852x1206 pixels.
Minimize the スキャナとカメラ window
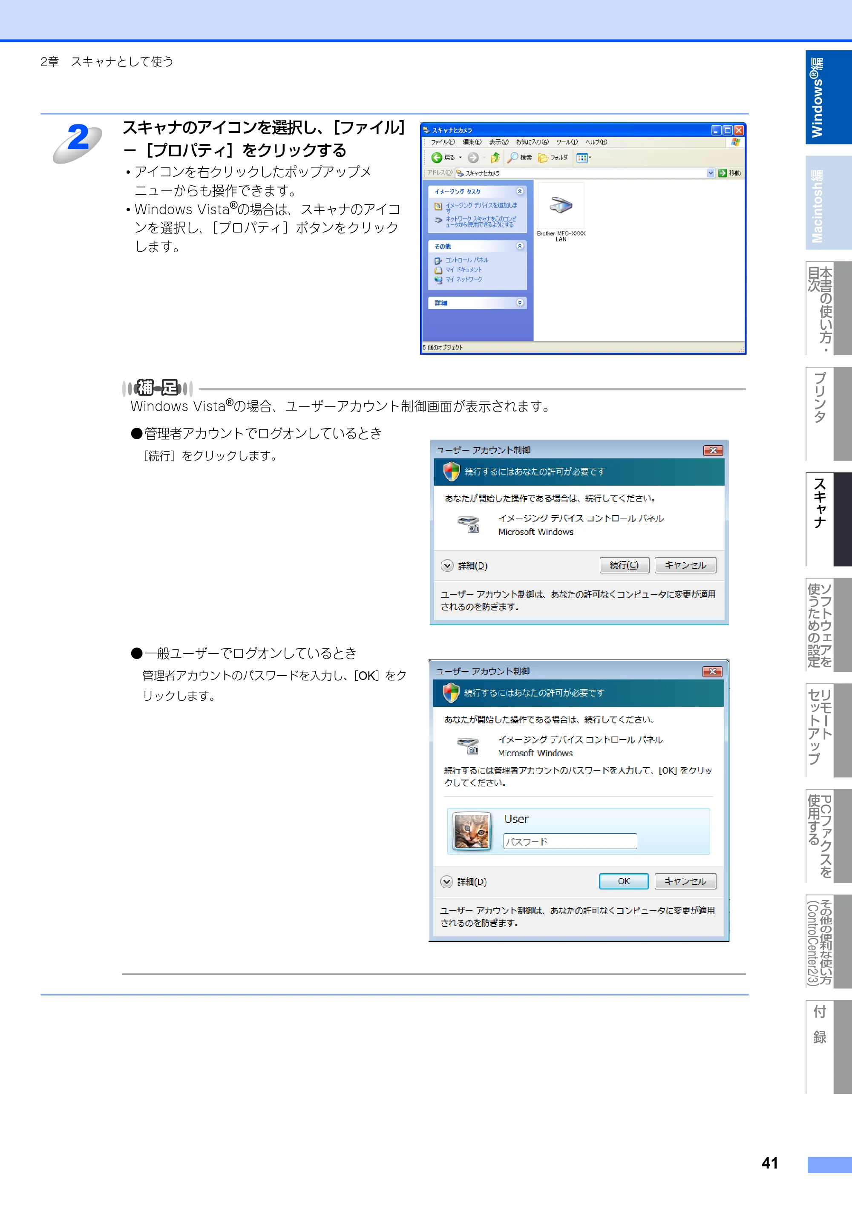tap(716, 130)
